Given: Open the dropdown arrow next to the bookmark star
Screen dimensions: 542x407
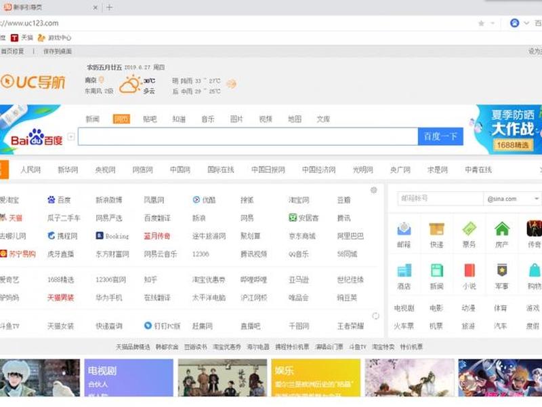Looking at the screenshot, I should pyautogui.click(x=493, y=23).
